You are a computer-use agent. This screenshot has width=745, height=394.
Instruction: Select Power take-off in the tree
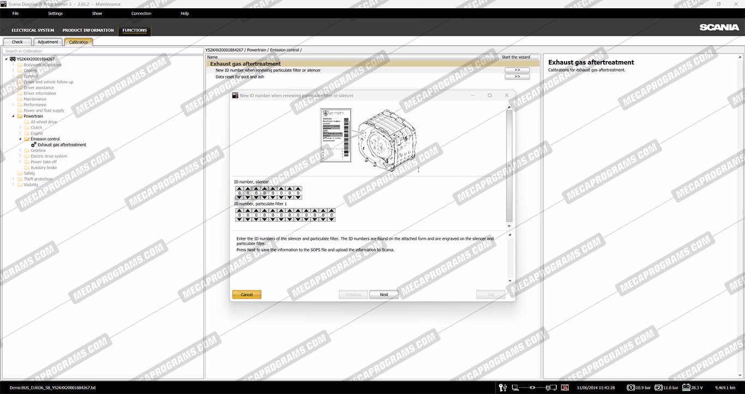click(44, 162)
